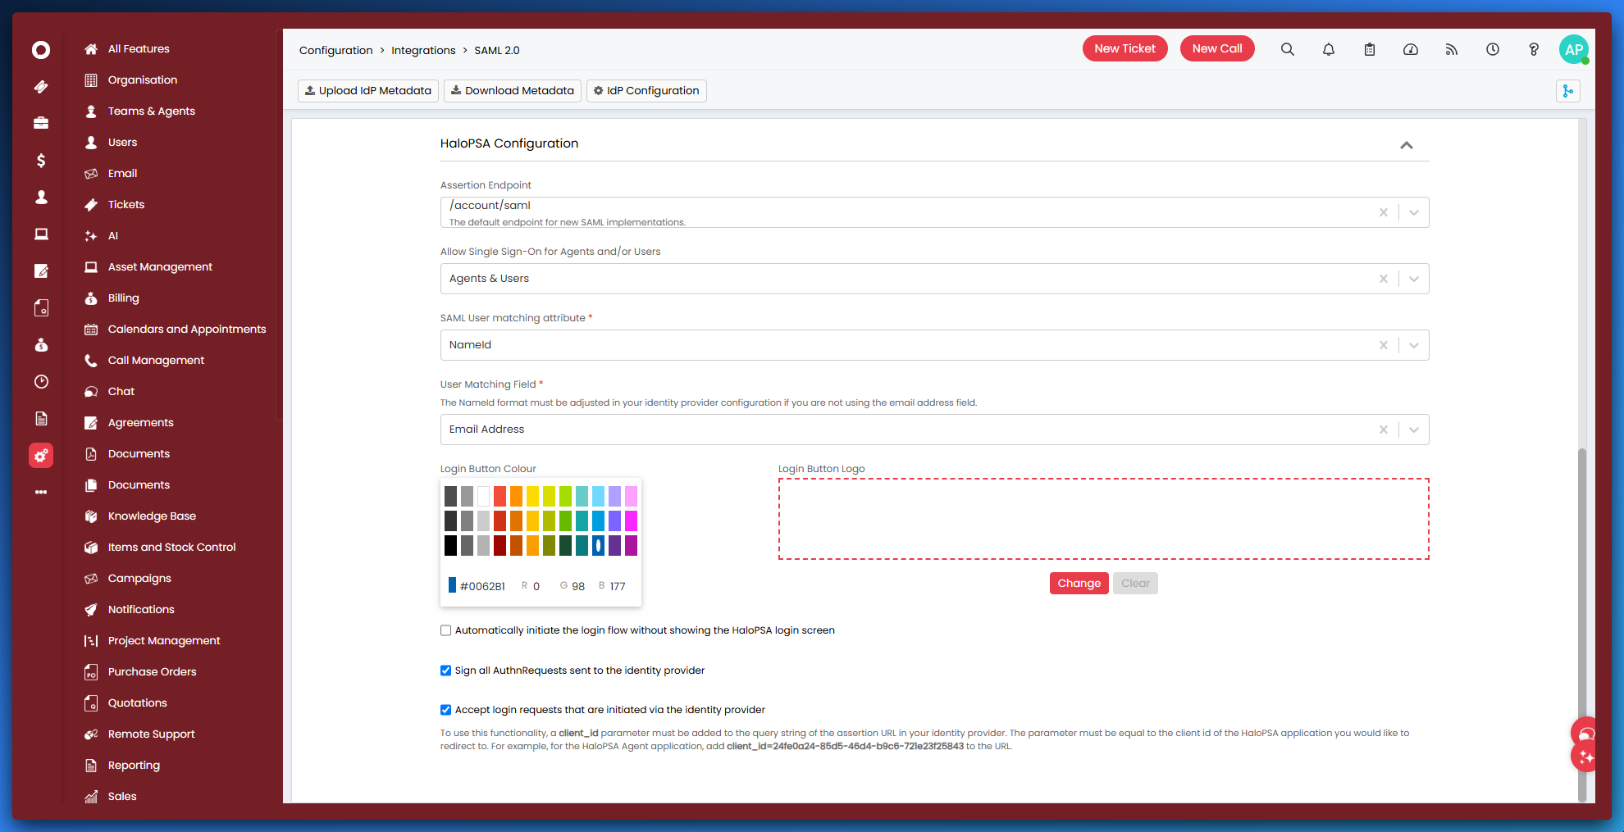Go to Configuration breadcrumb
This screenshot has width=1624, height=832.
(x=335, y=51)
